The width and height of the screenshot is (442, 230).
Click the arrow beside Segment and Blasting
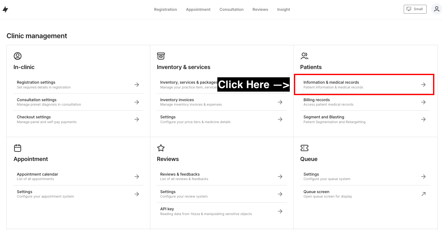click(423, 119)
